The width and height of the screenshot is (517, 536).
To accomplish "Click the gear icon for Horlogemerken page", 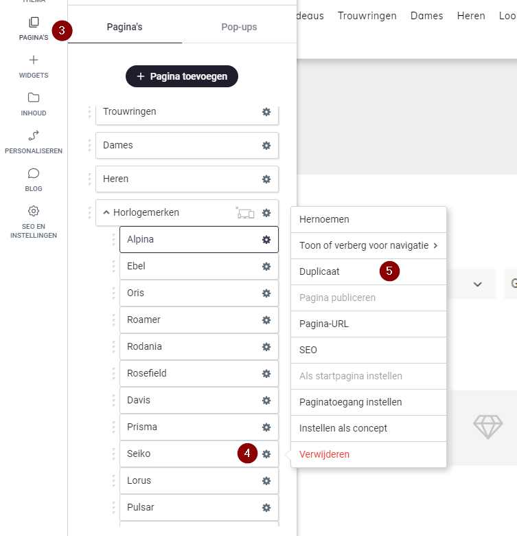I will 266,213.
